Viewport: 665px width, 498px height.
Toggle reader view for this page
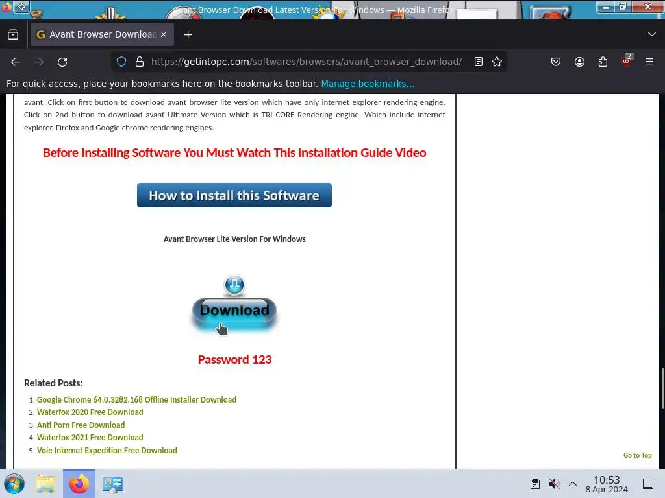pyautogui.click(x=479, y=62)
